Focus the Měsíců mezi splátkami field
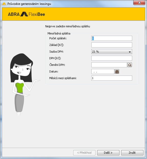Viewport: 147px width, 159px height. point(112,78)
